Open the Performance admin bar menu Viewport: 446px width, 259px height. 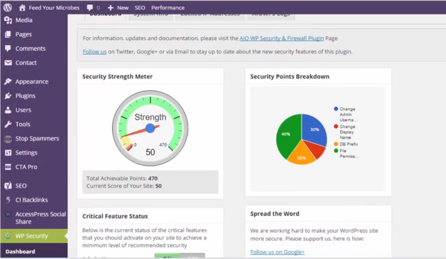[x=168, y=8]
